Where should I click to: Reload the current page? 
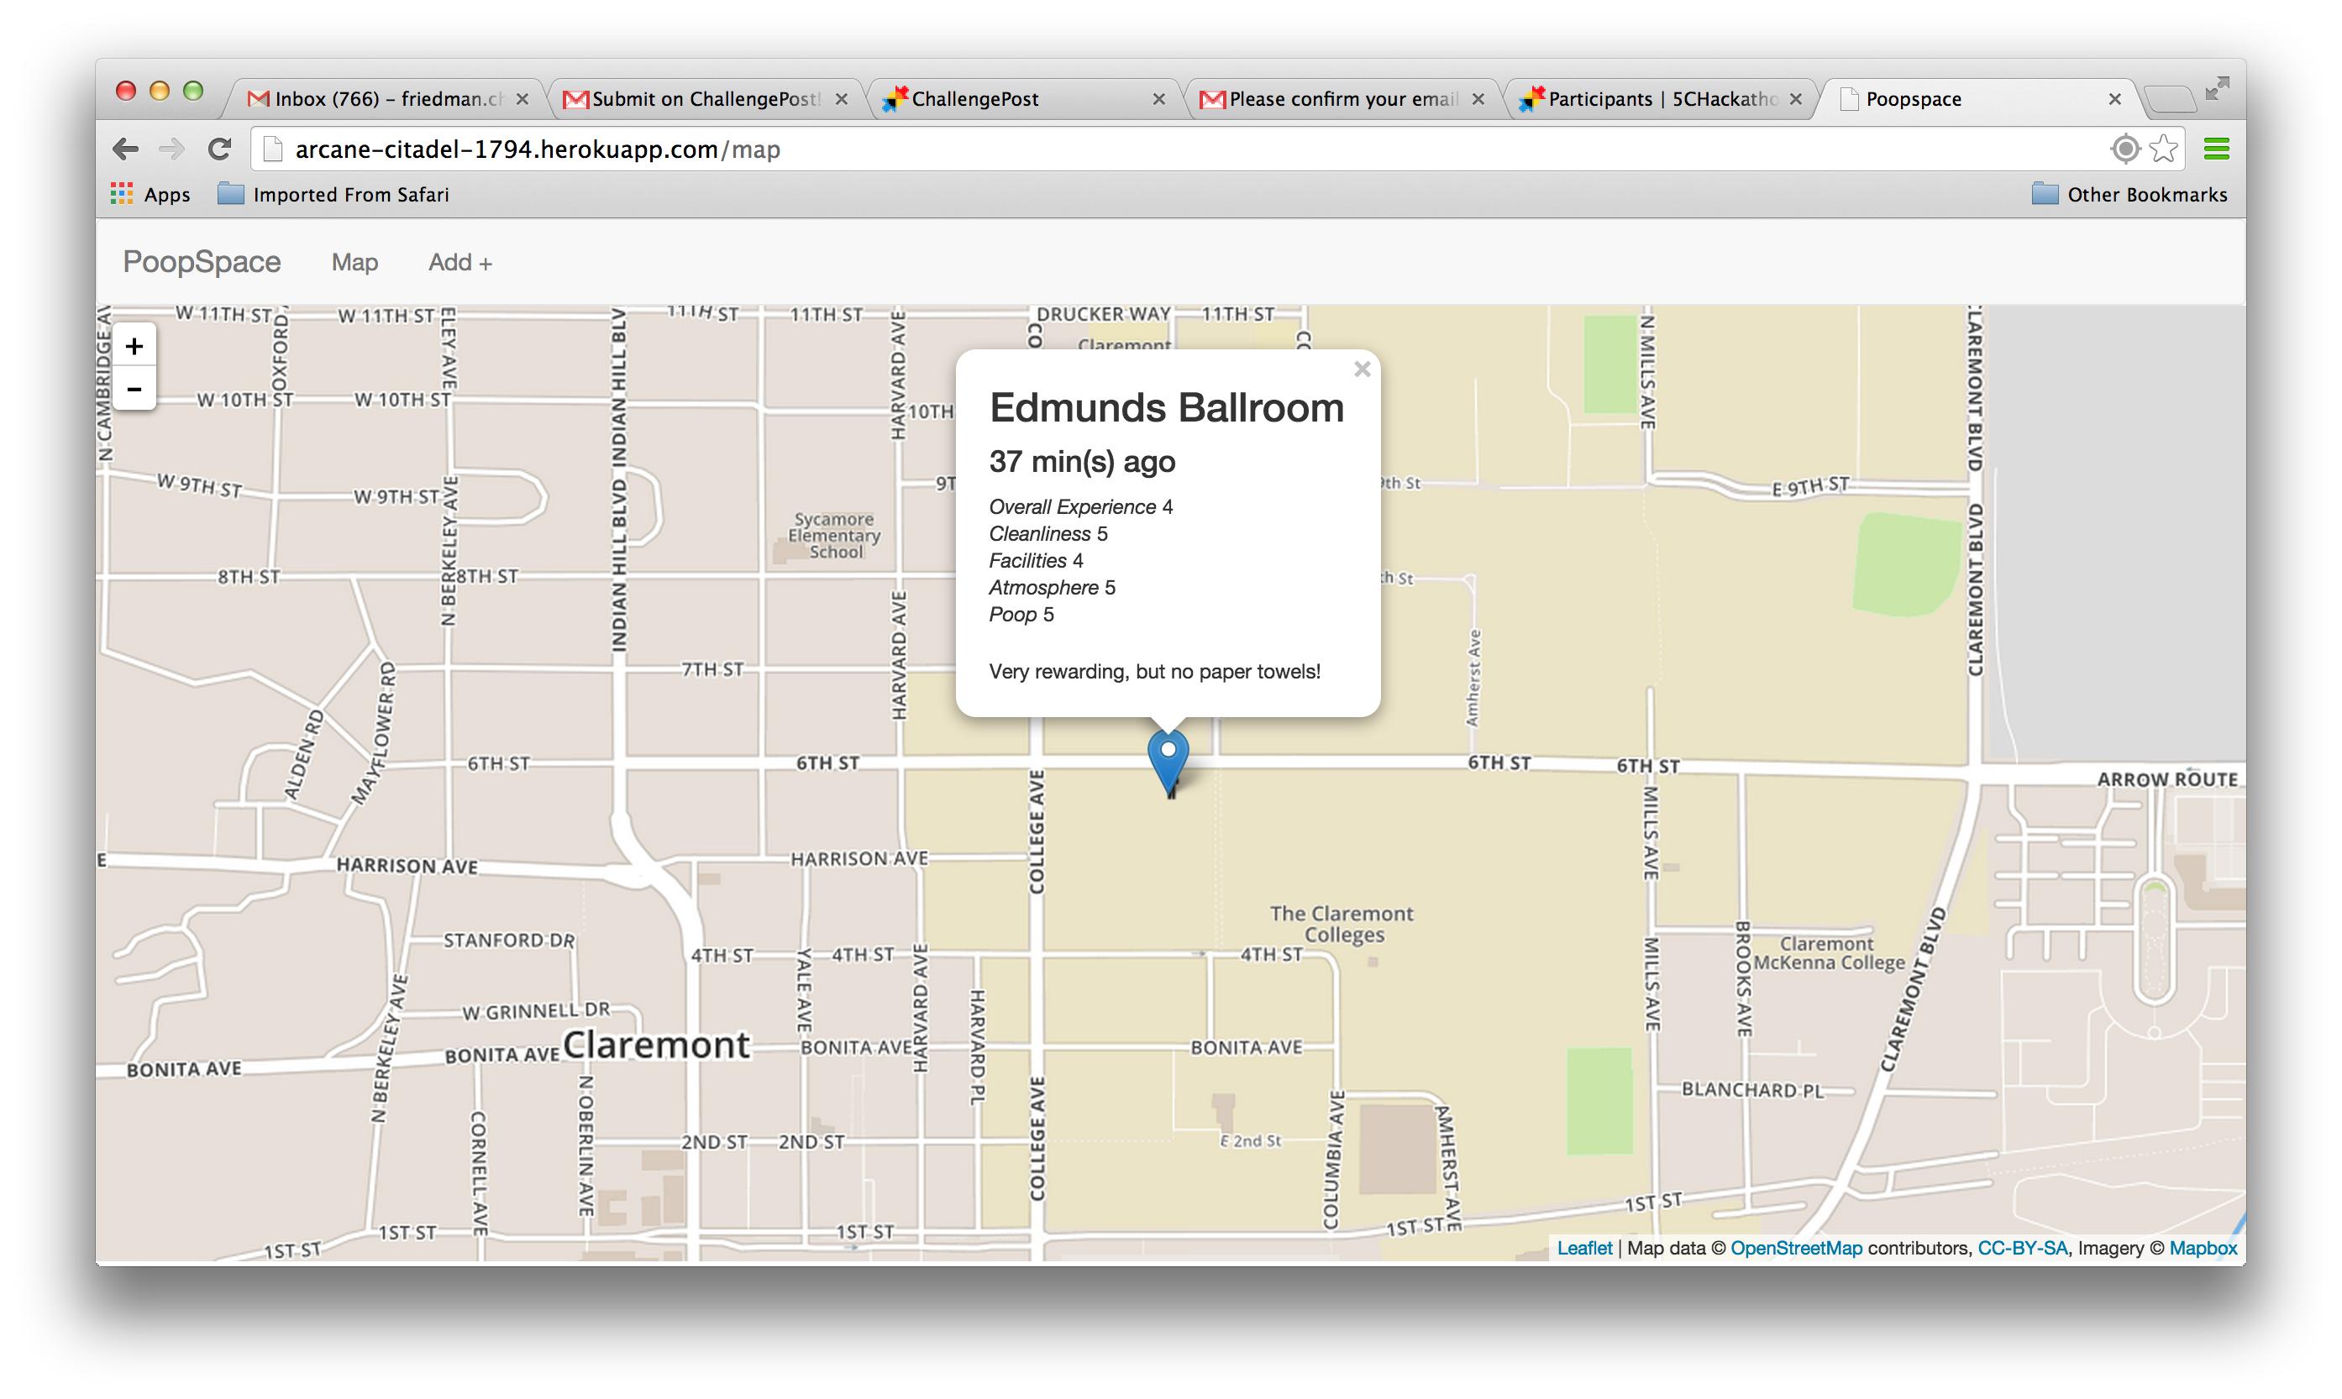click(220, 149)
